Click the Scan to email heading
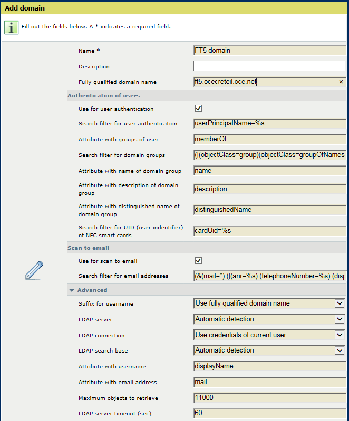Viewport: 349px width, 421px height. point(89,248)
